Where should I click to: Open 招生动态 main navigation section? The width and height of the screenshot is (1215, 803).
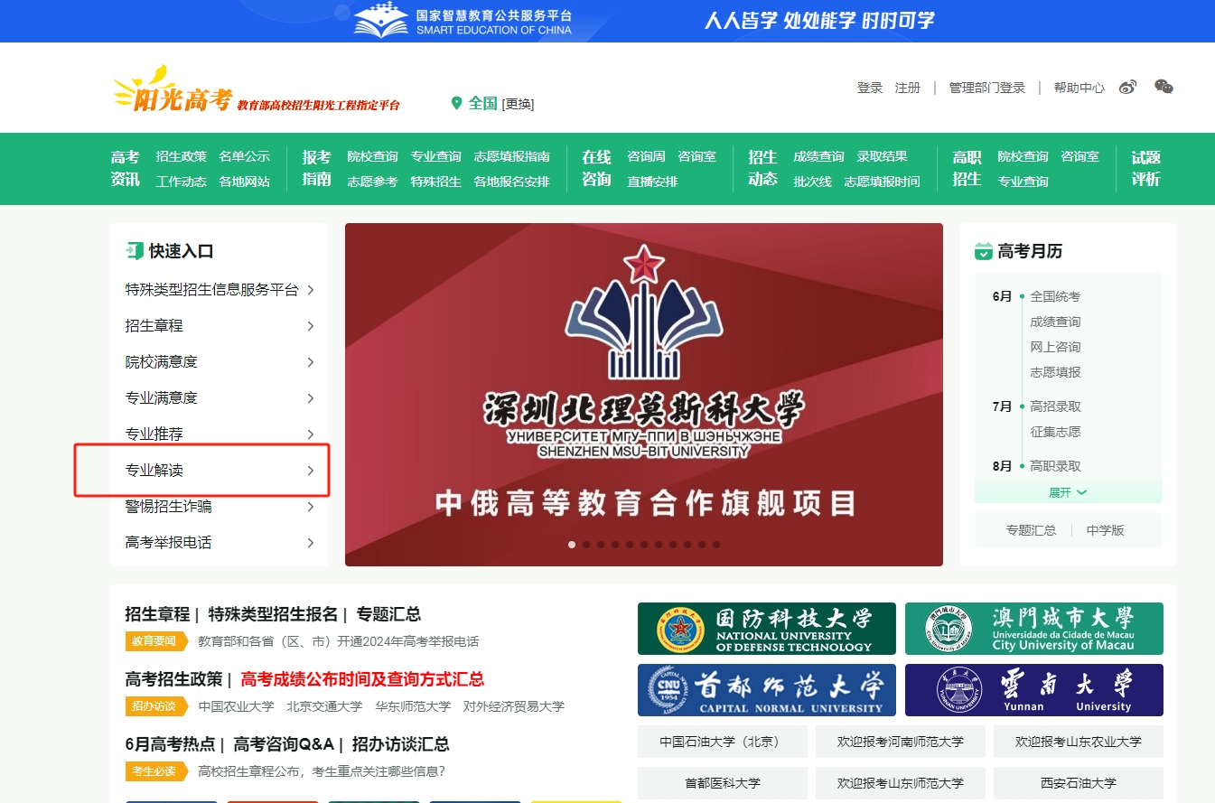(762, 168)
